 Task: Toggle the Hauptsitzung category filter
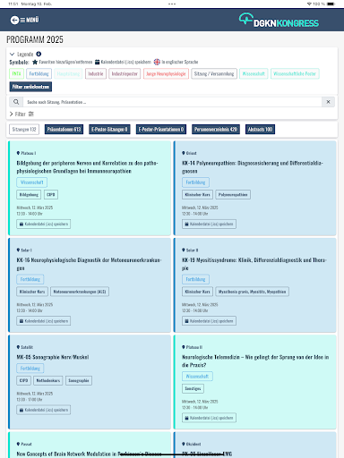point(68,73)
